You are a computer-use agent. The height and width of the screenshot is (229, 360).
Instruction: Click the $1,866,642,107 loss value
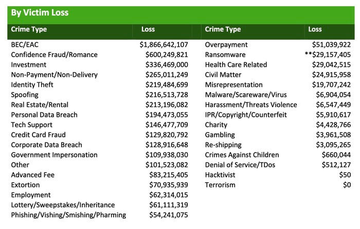pyautogui.click(x=164, y=45)
